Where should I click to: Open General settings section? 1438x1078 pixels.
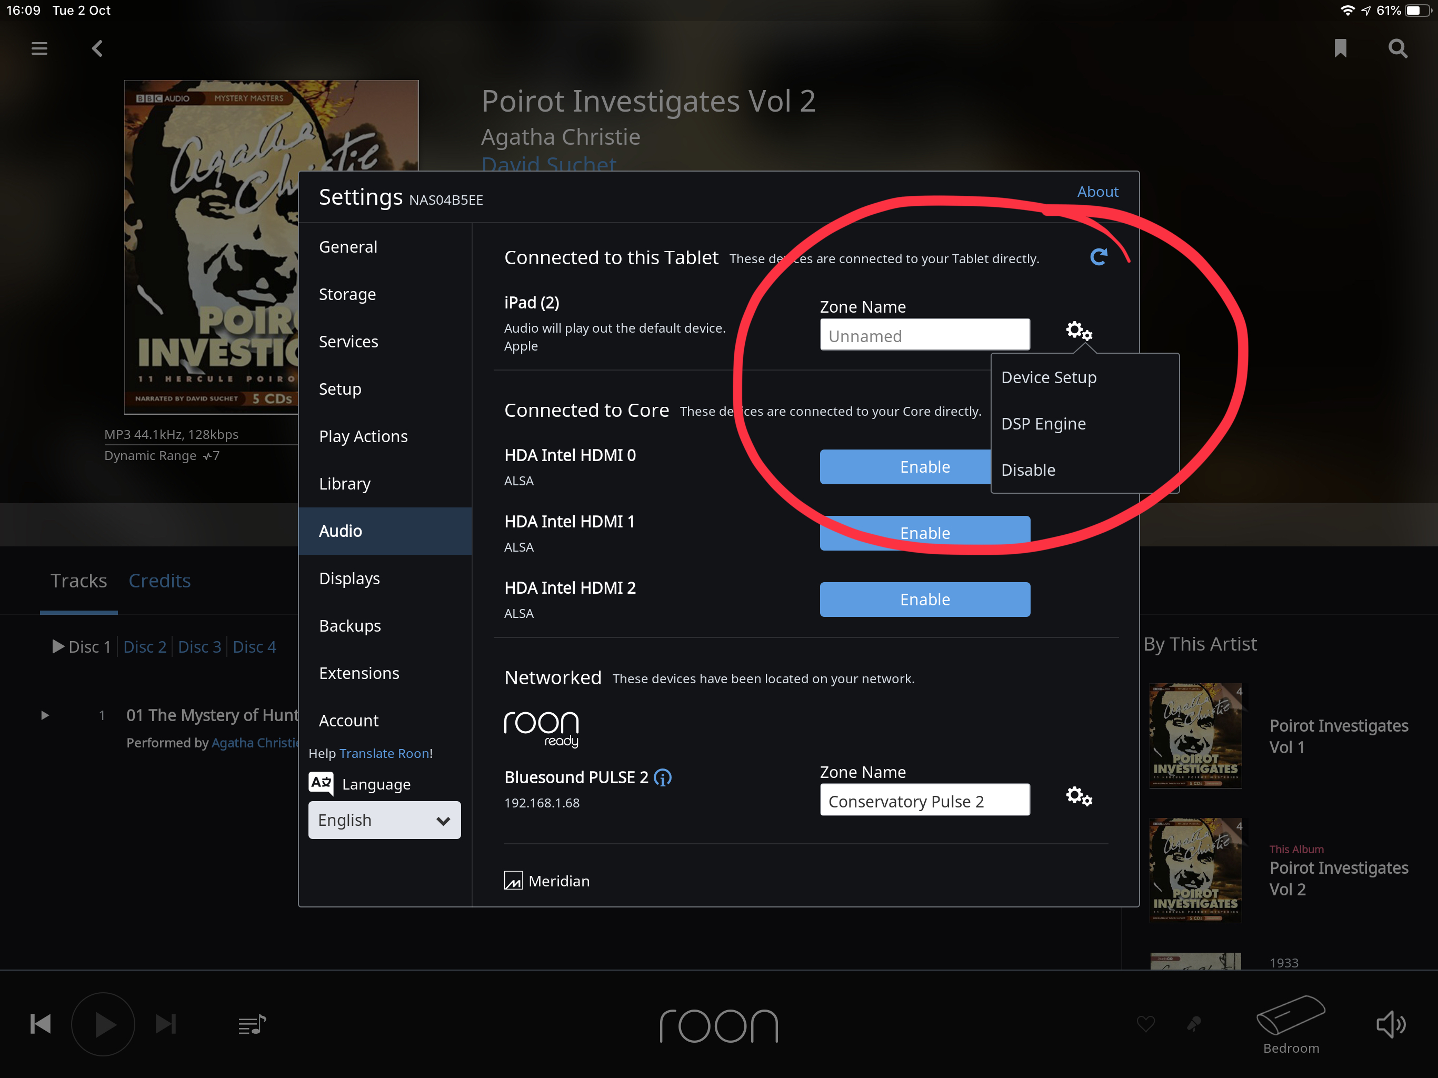[385, 247]
